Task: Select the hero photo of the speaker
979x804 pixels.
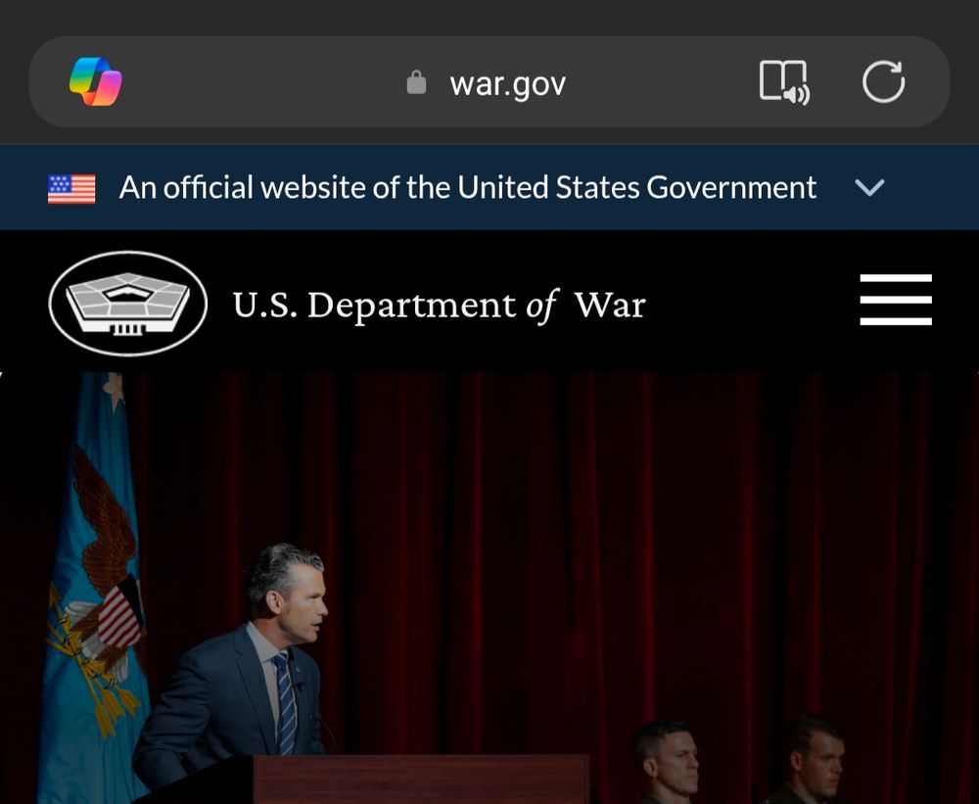Action: point(489,588)
